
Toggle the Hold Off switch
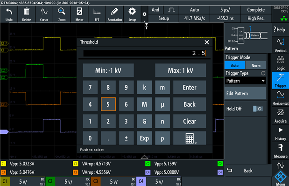(258, 109)
